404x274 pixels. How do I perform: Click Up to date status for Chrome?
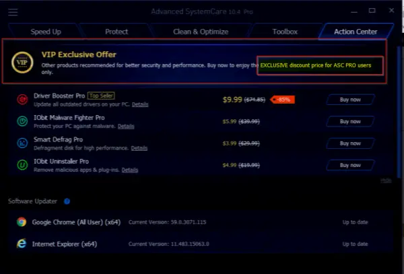(355, 222)
